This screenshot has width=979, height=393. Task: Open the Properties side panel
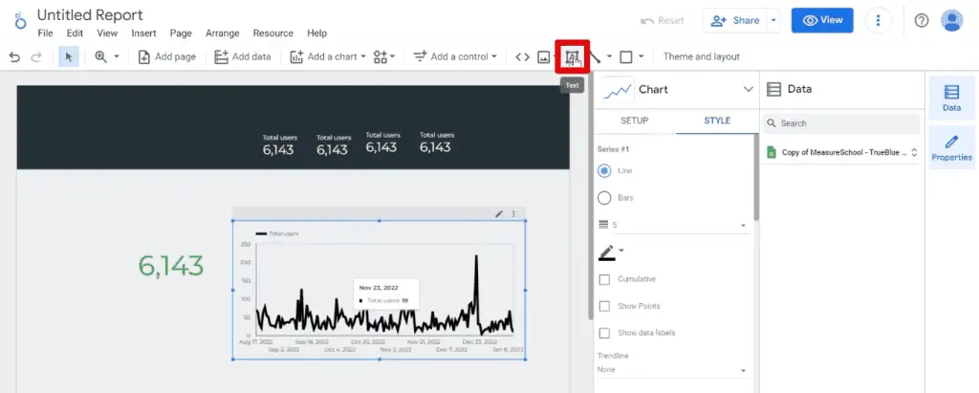950,147
